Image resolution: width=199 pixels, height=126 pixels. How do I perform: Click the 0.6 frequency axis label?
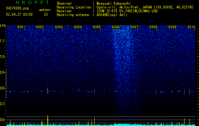pos(3,120)
